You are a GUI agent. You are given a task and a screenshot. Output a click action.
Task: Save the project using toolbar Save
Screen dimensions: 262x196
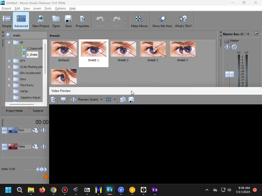(x=68, y=21)
